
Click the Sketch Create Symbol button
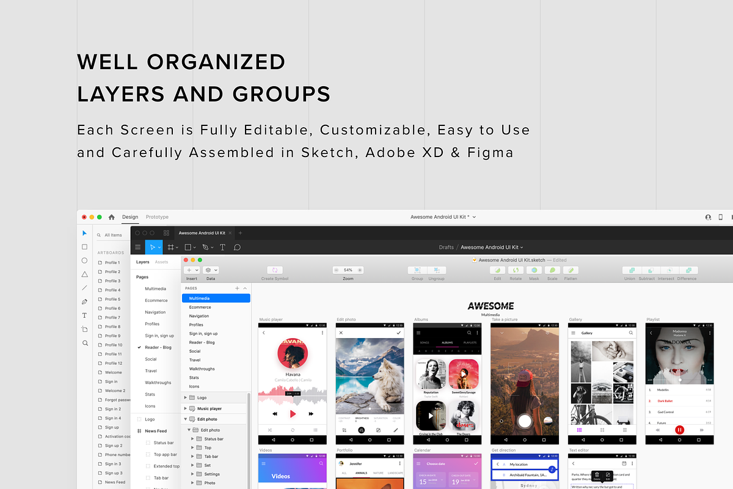pos(275,270)
